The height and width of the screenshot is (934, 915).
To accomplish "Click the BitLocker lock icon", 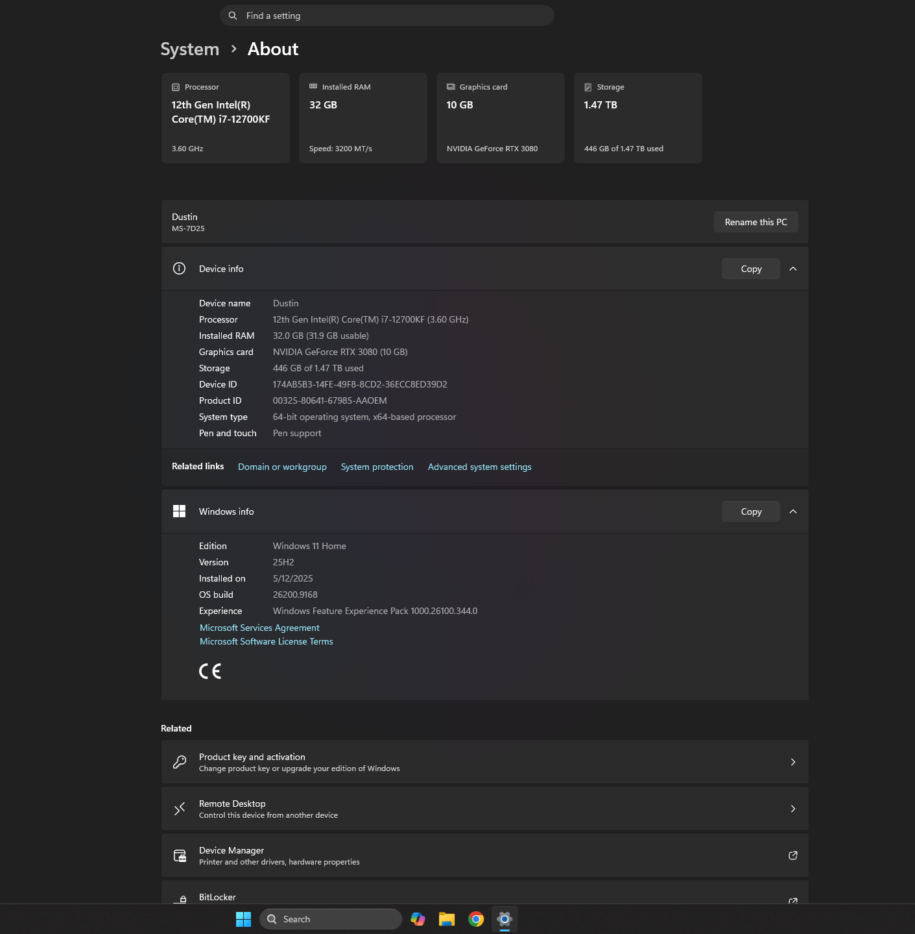I will 182,899.
